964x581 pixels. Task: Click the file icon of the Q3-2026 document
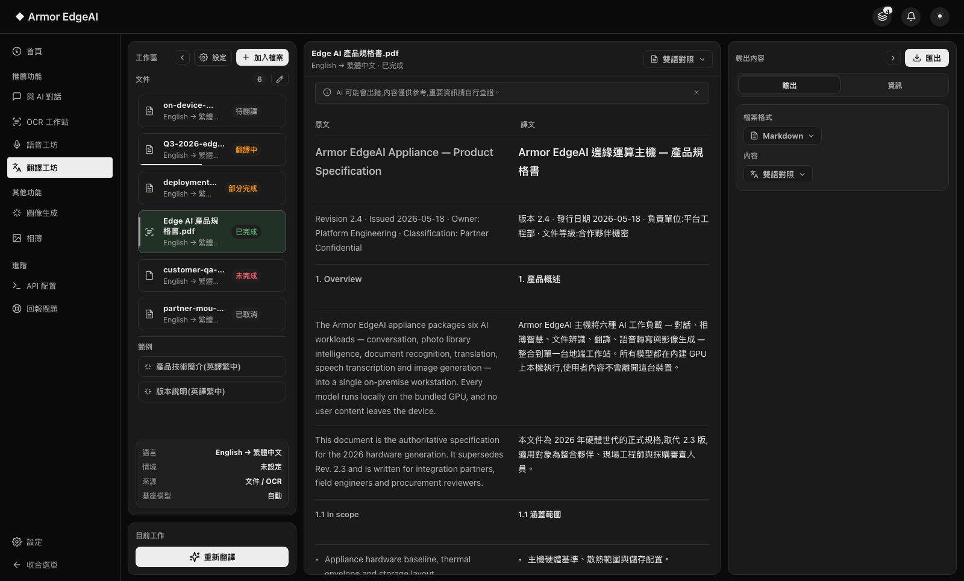click(x=149, y=149)
